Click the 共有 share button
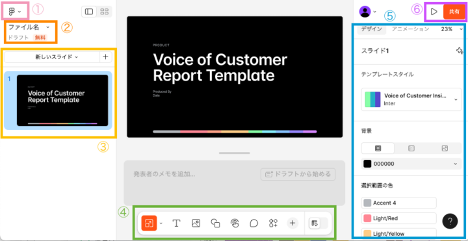 [454, 12]
